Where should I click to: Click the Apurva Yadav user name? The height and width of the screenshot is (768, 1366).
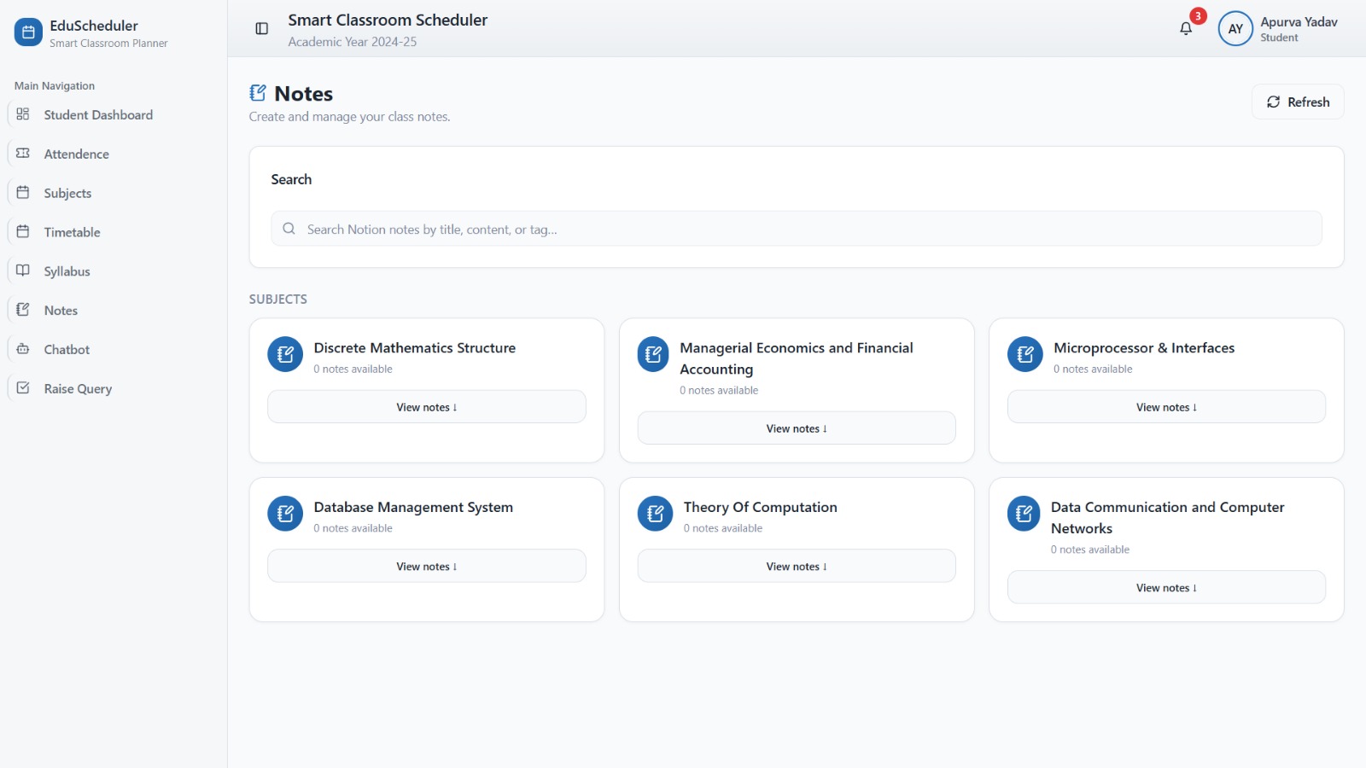[x=1299, y=22]
